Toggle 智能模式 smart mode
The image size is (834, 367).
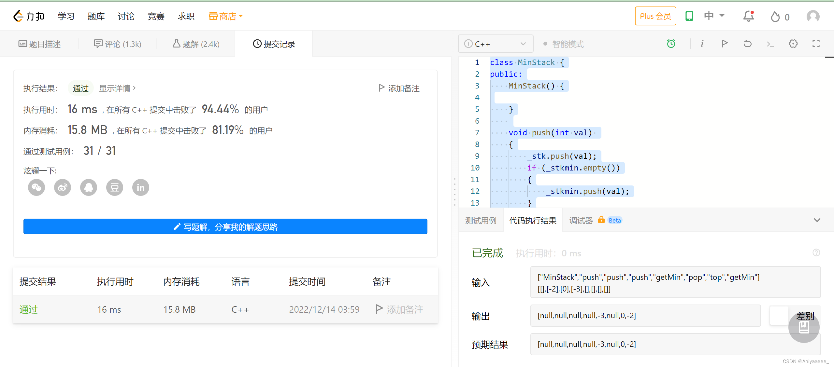click(563, 44)
